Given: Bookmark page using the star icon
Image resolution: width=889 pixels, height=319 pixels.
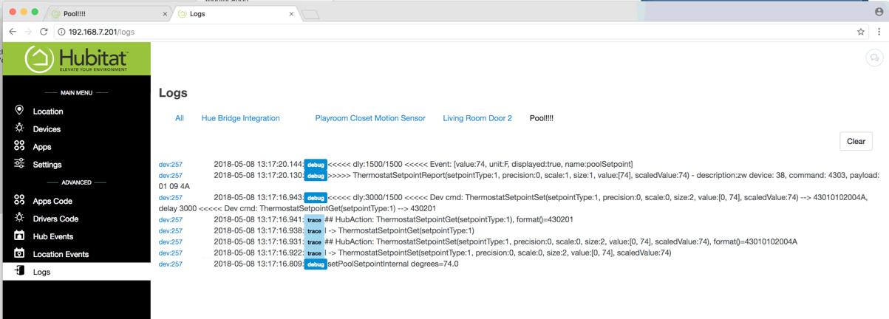Looking at the screenshot, I should (x=860, y=32).
